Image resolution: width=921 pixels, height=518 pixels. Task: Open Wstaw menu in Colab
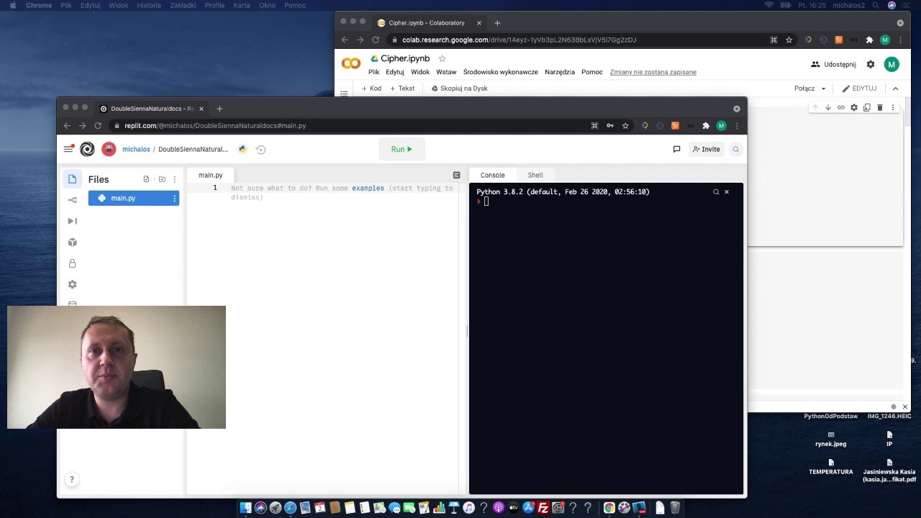446,72
